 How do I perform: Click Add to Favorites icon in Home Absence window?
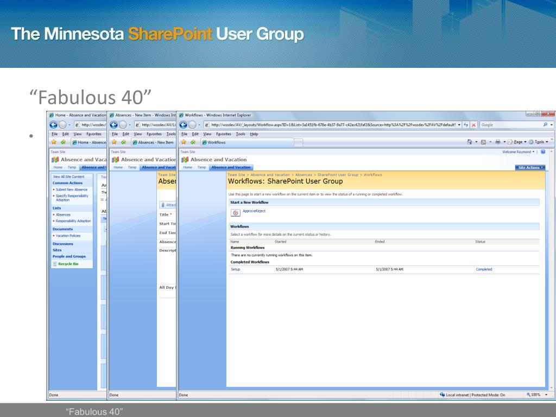(63, 142)
